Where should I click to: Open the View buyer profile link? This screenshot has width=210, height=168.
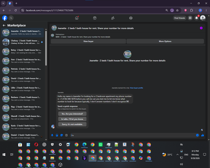coord(136,88)
